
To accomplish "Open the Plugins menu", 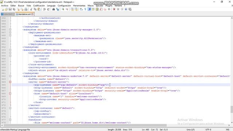I will coord(109,5).
